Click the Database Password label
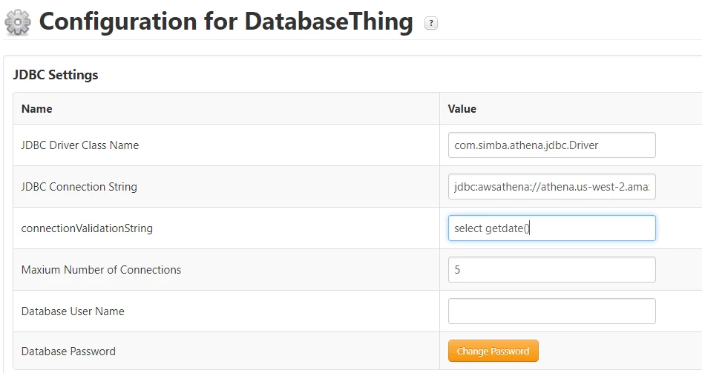The width and height of the screenshot is (702, 373). pos(68,351)
